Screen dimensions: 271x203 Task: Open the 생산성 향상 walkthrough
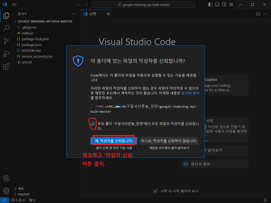pyautogui.click(x=215, y=164)
